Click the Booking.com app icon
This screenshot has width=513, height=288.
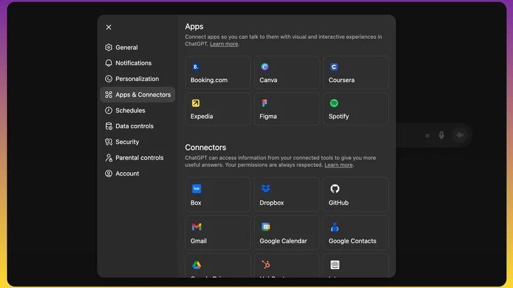[196, 67]
